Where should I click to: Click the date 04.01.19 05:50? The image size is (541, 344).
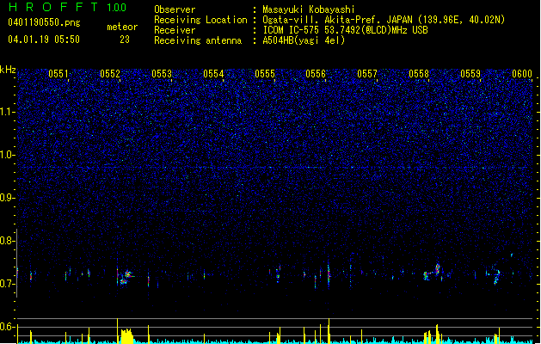click(44, 40)
